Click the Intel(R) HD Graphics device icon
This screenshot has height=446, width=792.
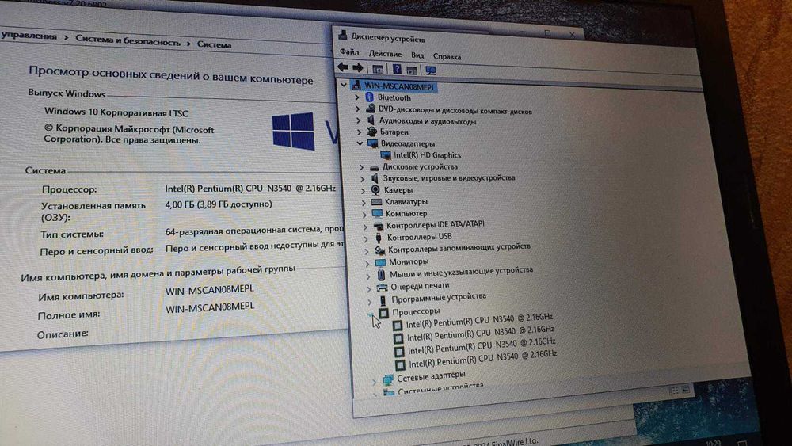click(x=386, y=155)
